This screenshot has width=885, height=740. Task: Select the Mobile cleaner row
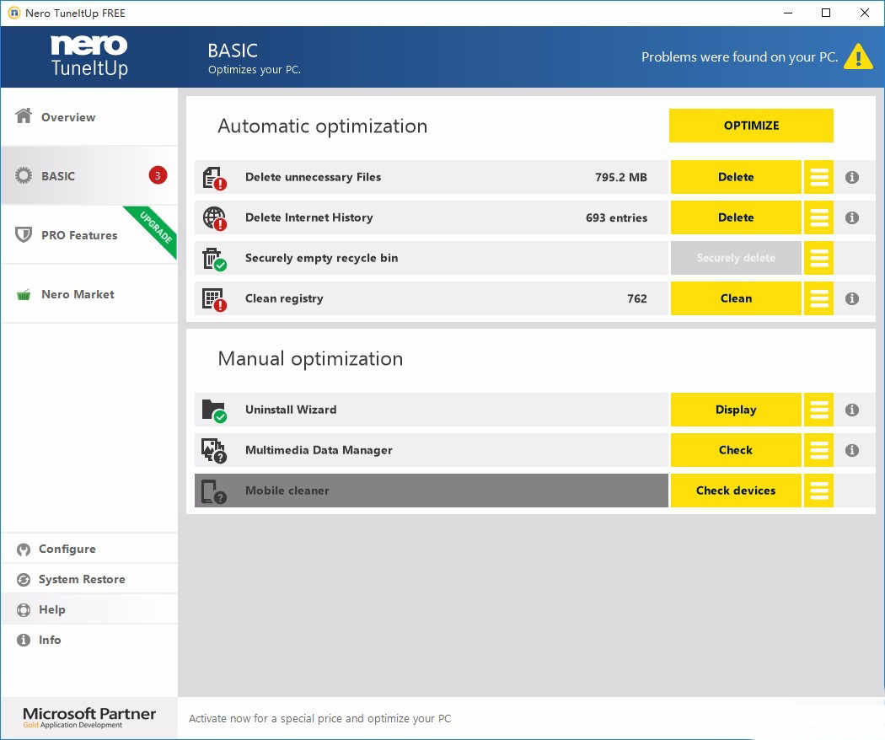[432, 491]
